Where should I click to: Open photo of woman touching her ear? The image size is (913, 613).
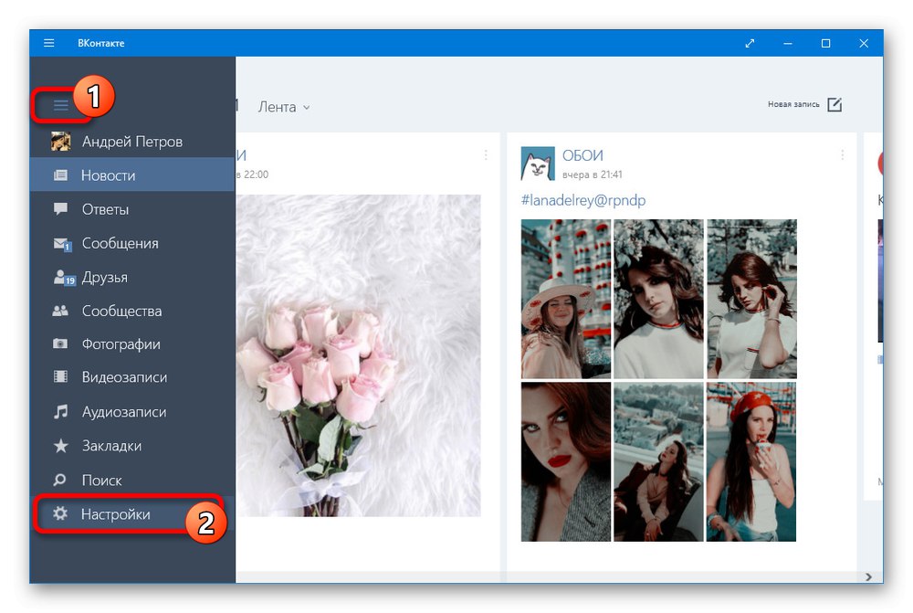pos(751,299)
